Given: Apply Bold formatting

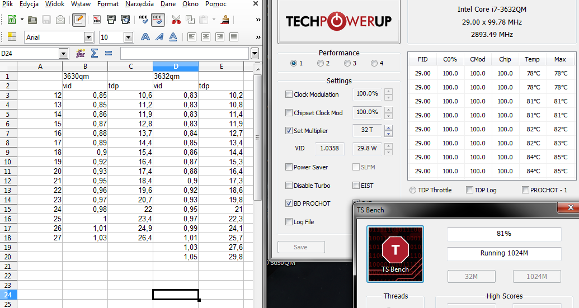Looking at the screenshot, I should pos(145,37).
